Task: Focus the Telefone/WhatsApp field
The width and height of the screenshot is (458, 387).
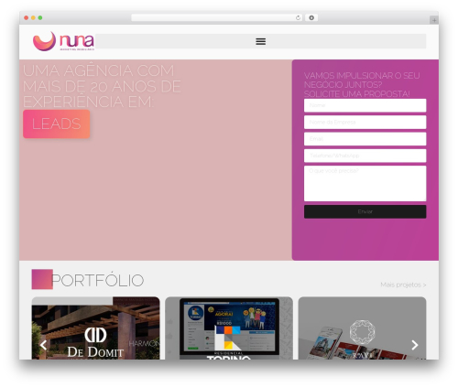Action: tap(365, 156)
